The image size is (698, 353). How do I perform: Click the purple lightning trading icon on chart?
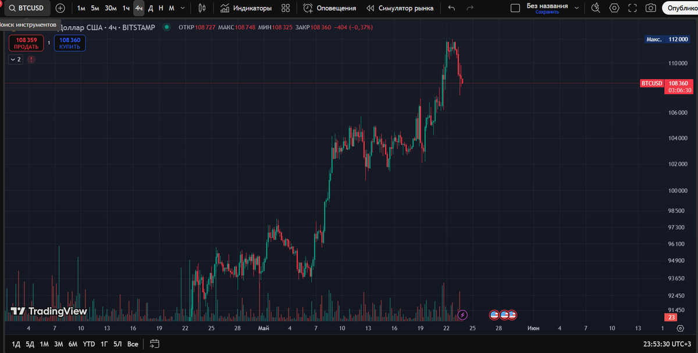(462, 315)
